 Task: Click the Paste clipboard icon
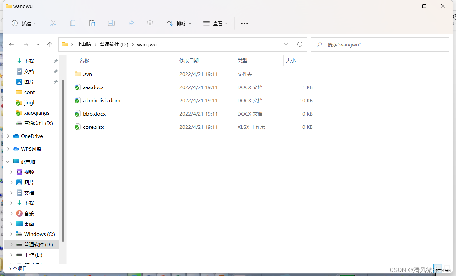click(92, 23)
